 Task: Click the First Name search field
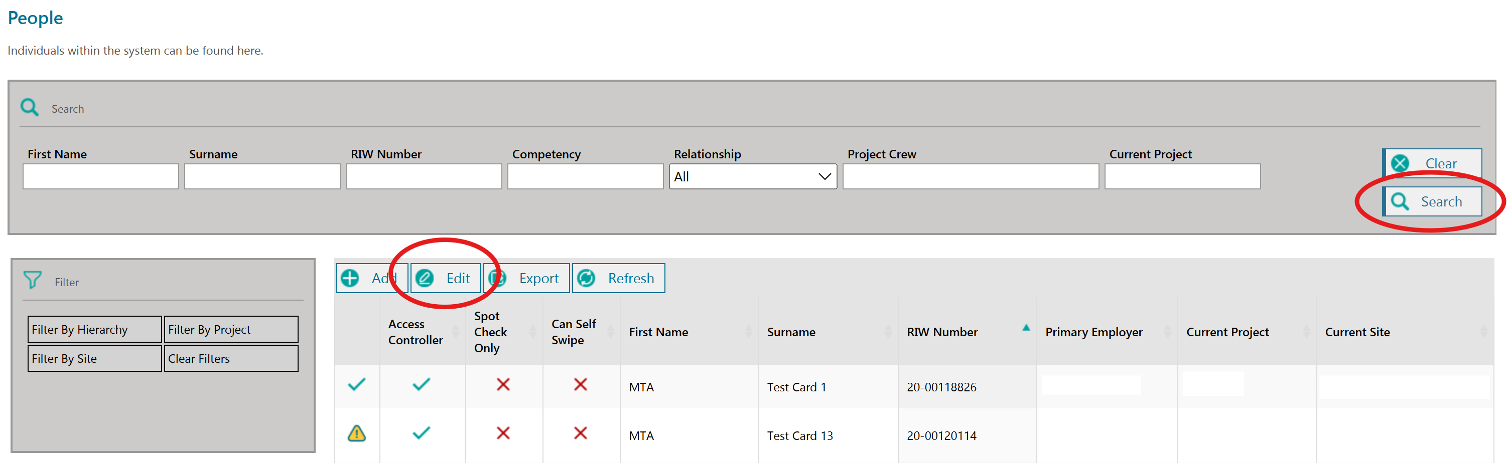[101, 176]
